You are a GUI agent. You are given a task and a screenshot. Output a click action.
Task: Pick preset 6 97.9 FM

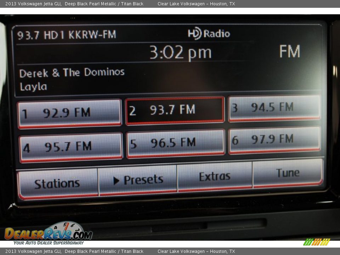274,140
